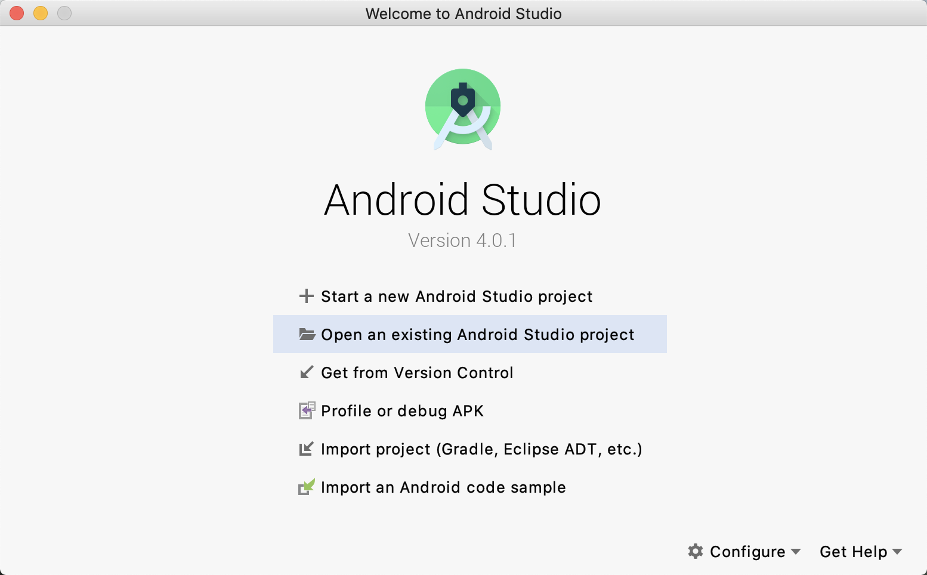Viewport: 927px width, 575px height.
Task: Open the Configure dropdown menu
Action: click(x=747, y=552)
